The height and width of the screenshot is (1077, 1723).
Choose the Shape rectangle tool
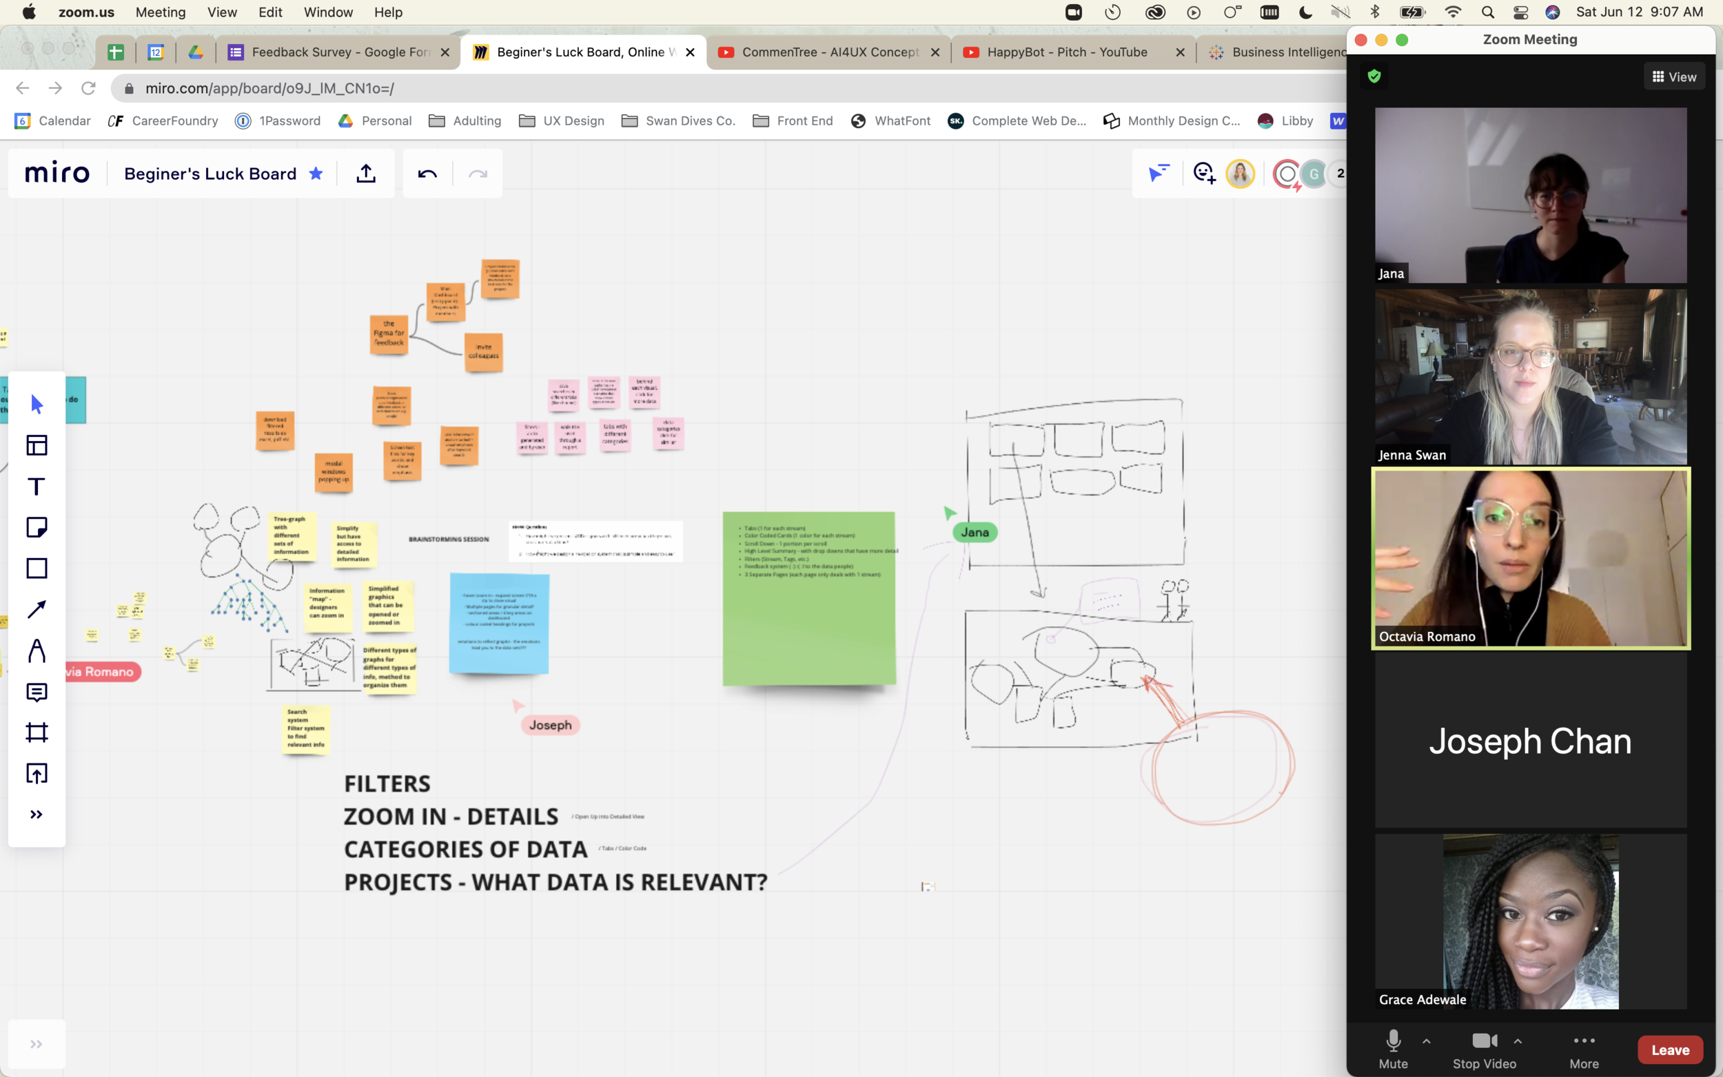pyautogui.click(x=37, y=568)
